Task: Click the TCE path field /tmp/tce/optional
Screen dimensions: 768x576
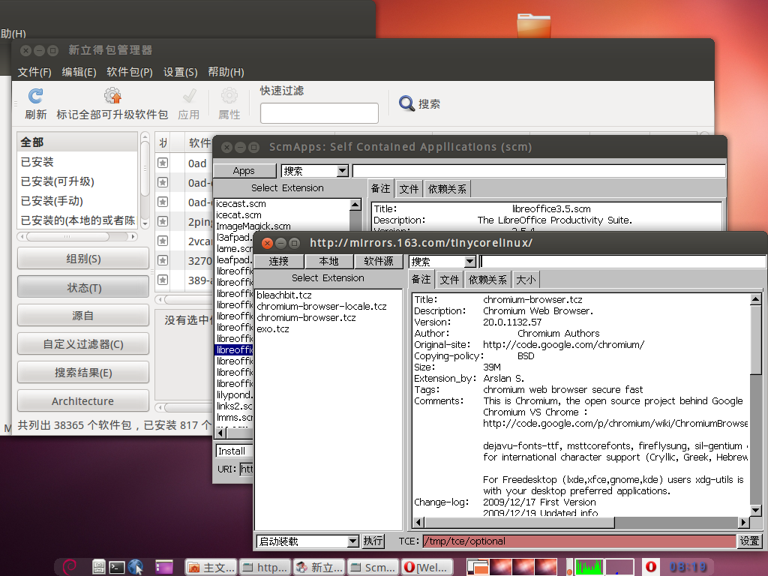Action: 580,541
